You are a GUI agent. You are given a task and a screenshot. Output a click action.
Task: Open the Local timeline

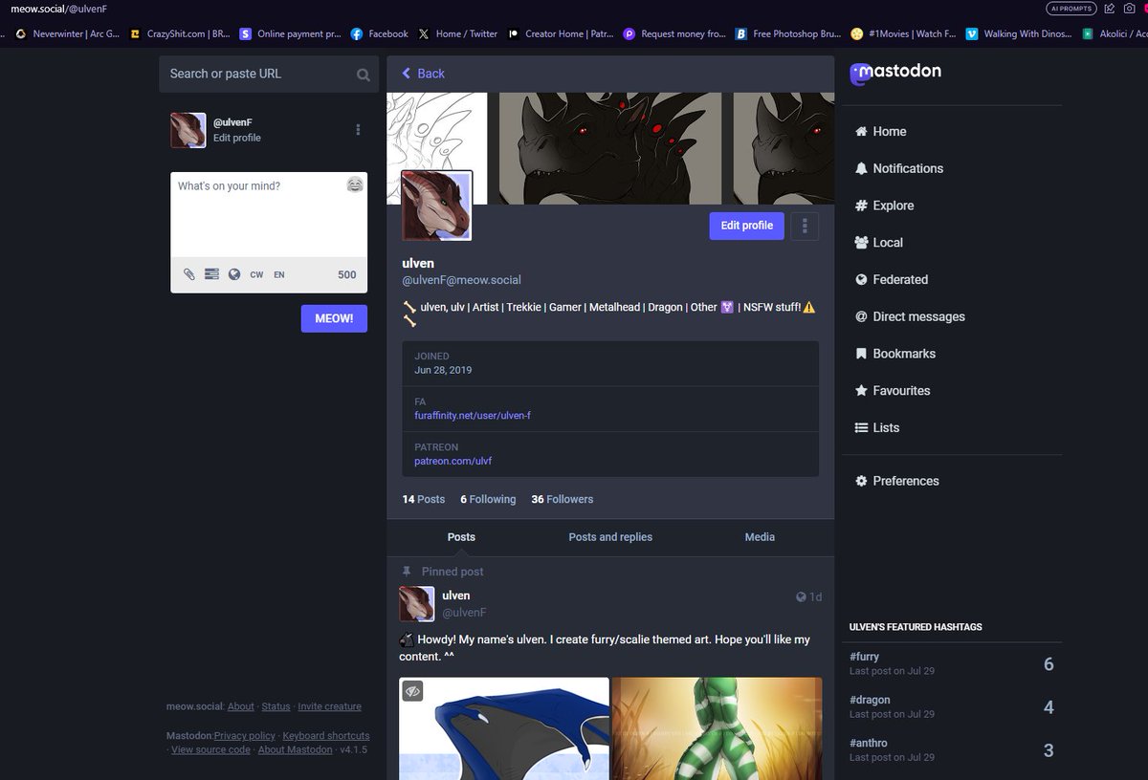coord(878,243)
